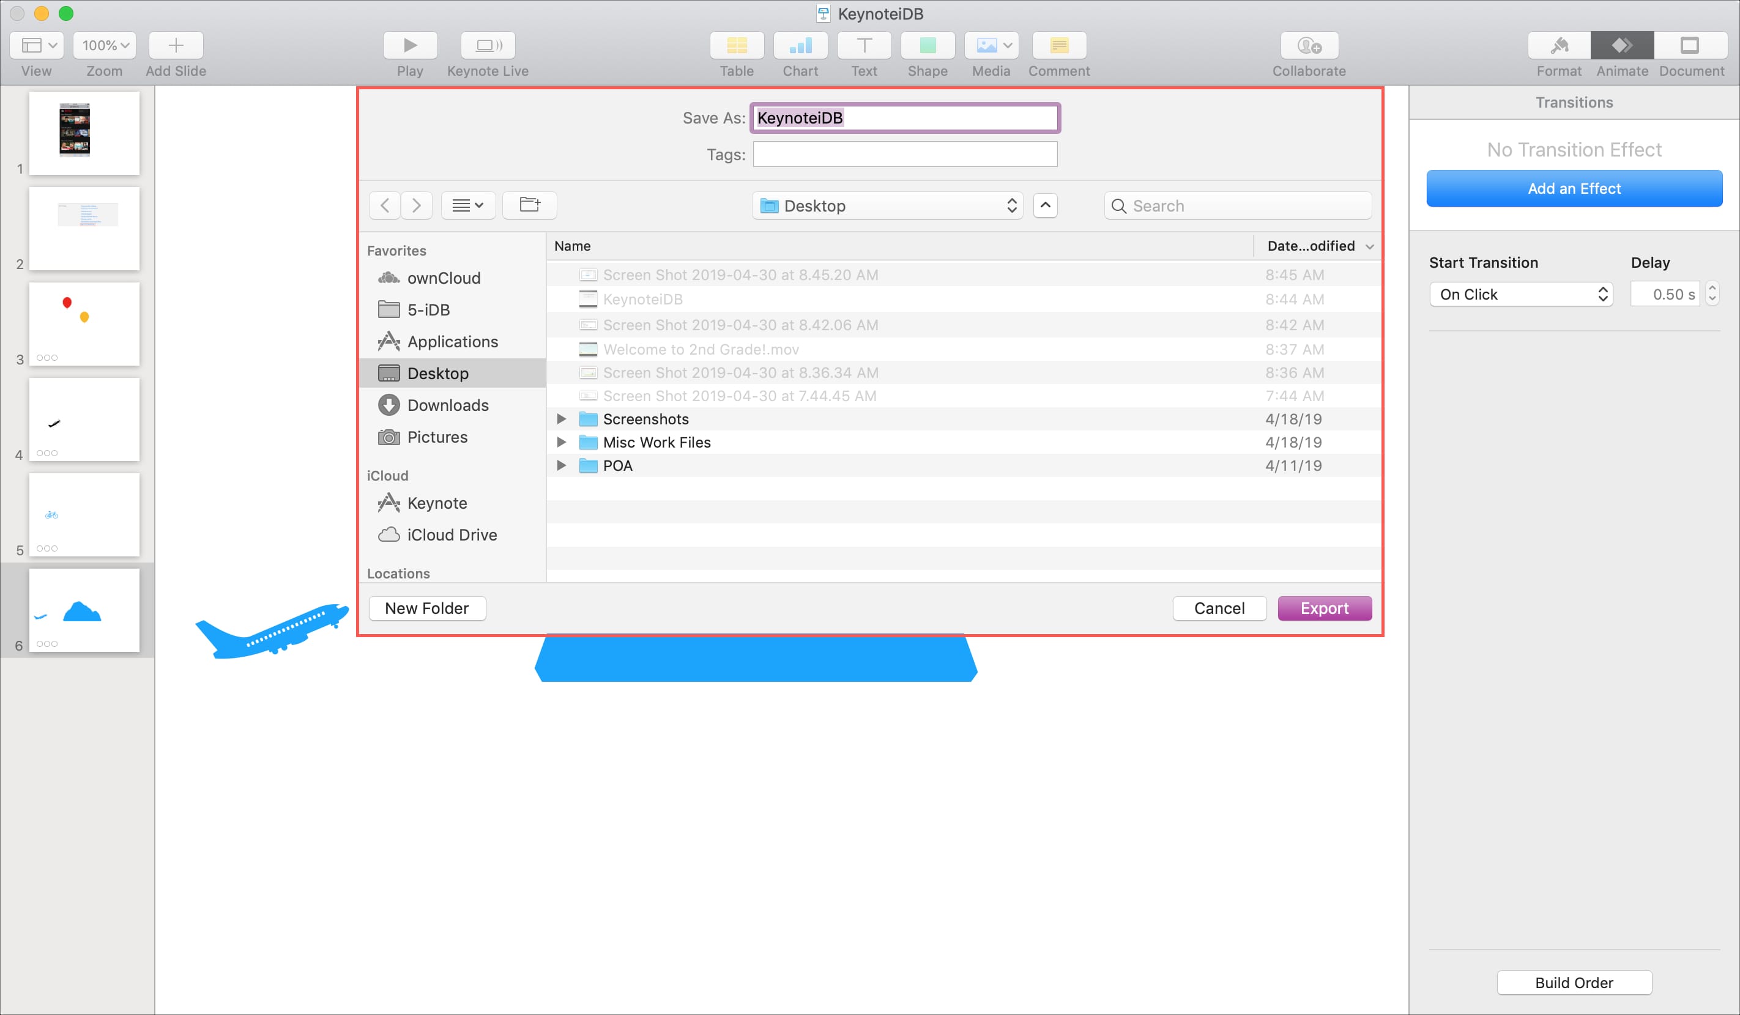Open iCloud Drive in sidebar
This screenshot has width=1740, height=1015.
coord(452,534)
